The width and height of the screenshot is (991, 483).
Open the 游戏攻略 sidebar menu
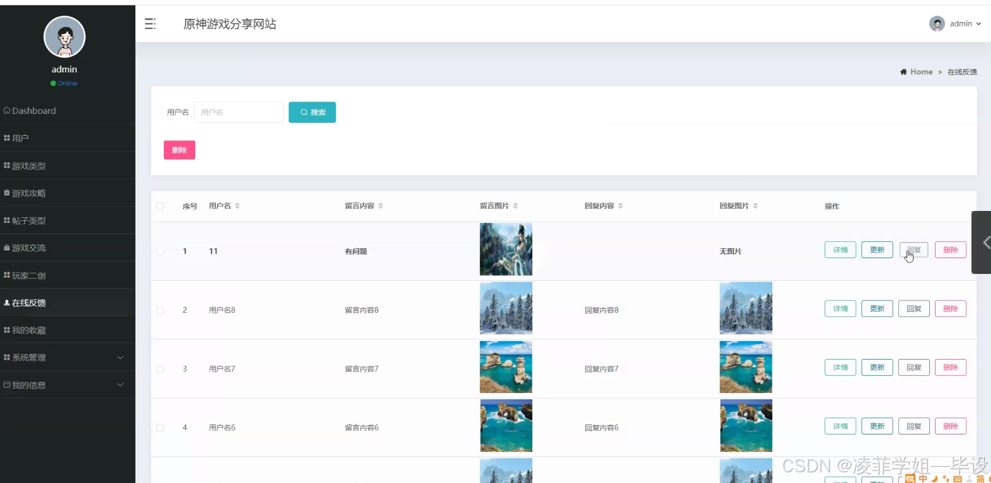click(67, 193)
